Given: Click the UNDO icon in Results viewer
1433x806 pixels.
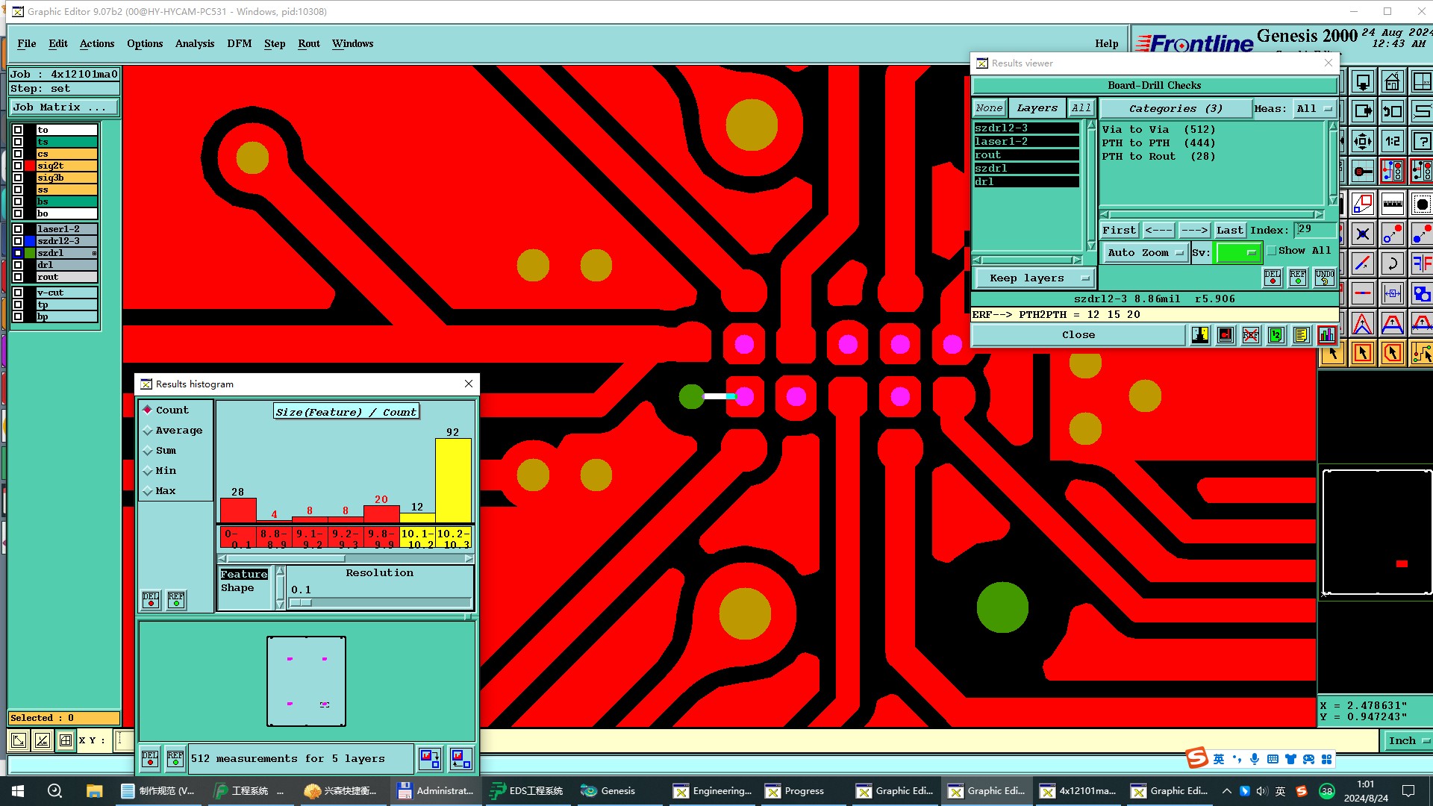Looking at the screenshot, I should [1325, 278].
